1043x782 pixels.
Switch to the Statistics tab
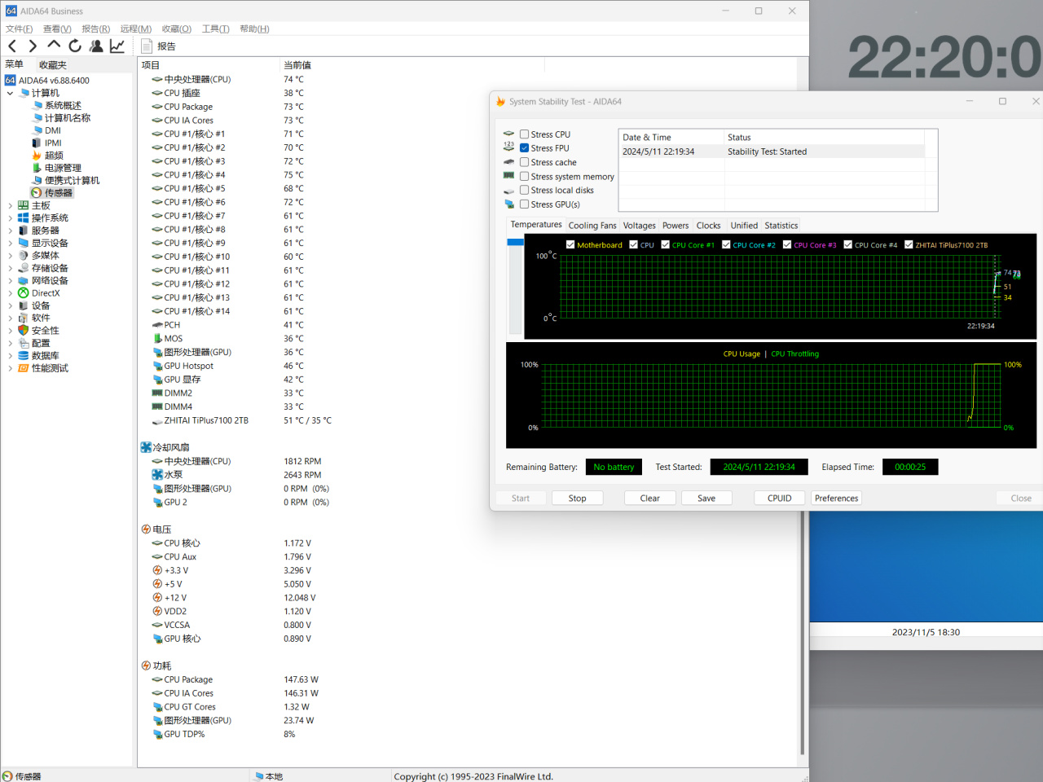781,226
